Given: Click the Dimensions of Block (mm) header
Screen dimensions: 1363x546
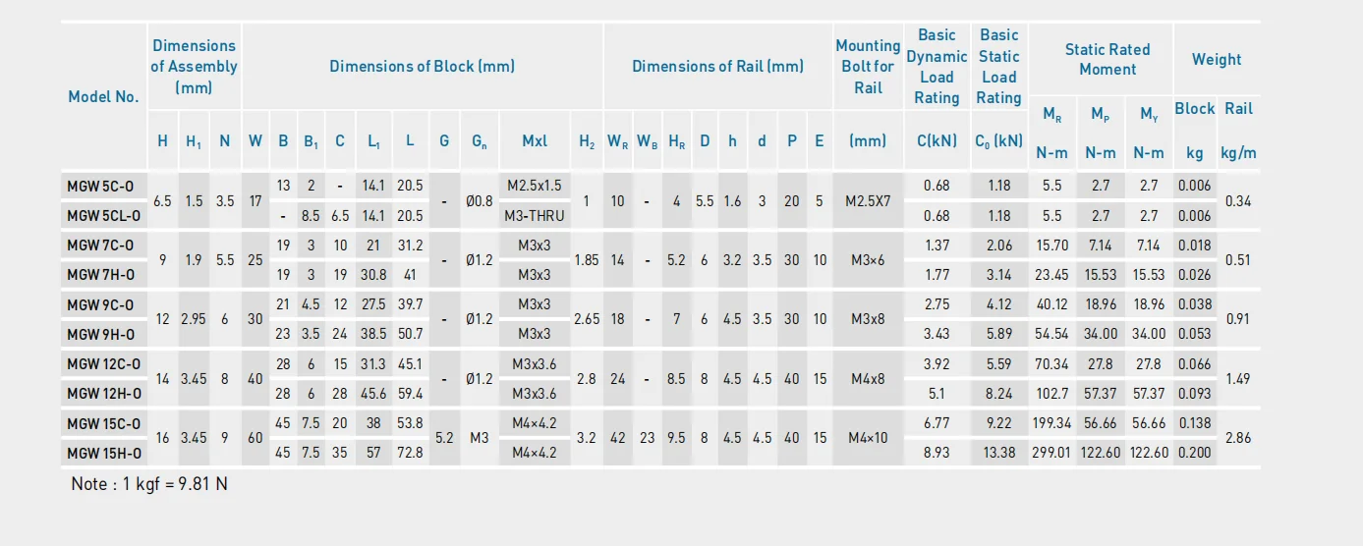Looking at the screenshot, I should tap(422, 66).
